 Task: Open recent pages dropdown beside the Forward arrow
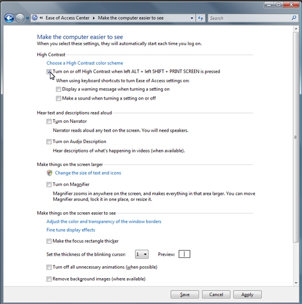coord(28,18)
